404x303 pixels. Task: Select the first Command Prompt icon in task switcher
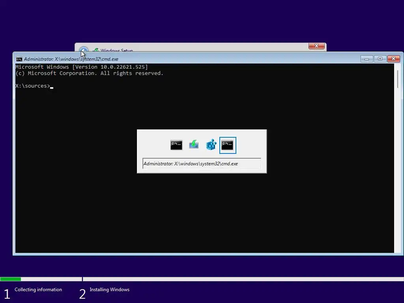click(x=176, y=145)
